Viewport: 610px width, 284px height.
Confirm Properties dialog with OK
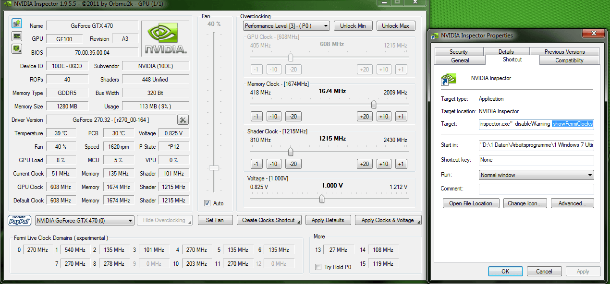click(x=505, y=272)
